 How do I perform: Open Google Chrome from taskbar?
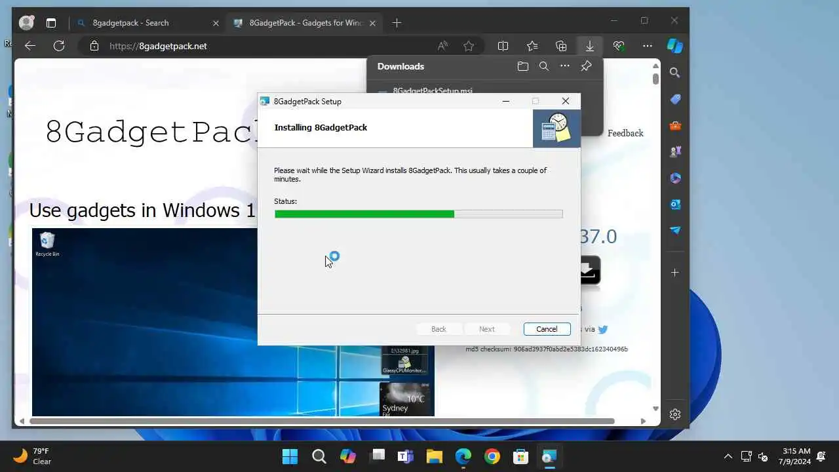click(x=492, y=456)
